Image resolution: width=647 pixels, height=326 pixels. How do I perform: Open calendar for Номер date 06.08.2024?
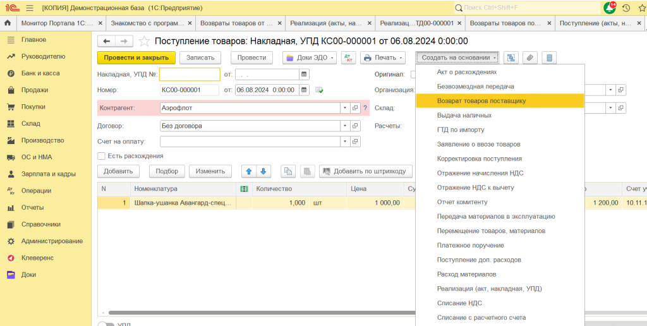click(x=304, y=90)
